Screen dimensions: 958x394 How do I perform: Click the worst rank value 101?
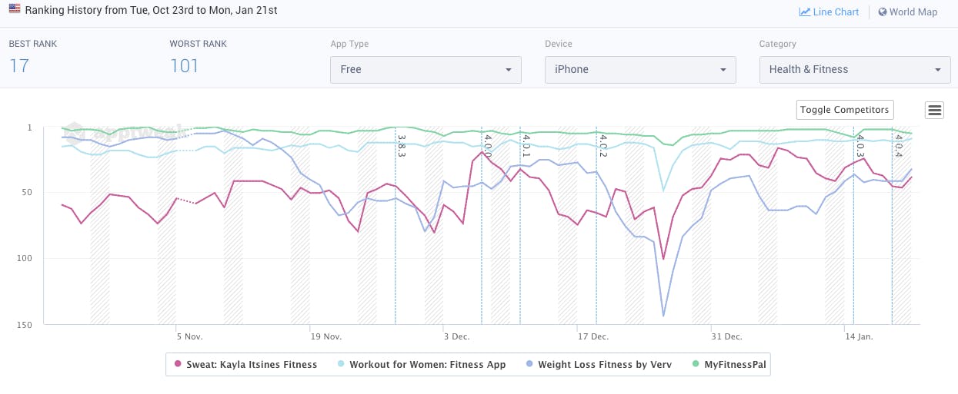[x=184, y=66]
